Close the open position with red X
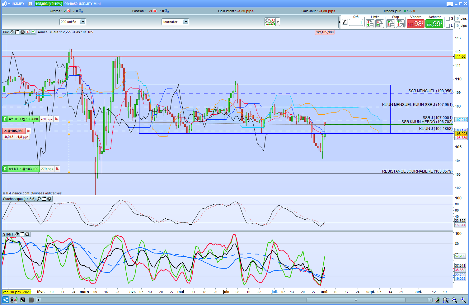The height and width of the screenshot is (305, 469). (155, 11)
